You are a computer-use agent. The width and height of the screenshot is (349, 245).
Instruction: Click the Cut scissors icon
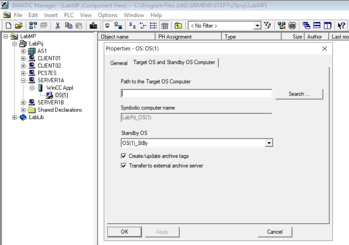click(x=58, y=26)
